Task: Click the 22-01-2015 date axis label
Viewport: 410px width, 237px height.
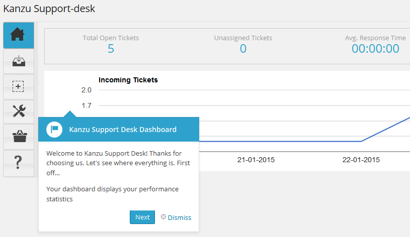Action: (x=361, y=160)
